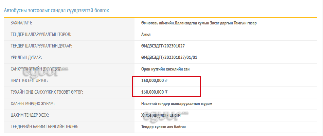Select ТЕНДЕР ШАЛГАРУУЛАЛТЫН ДУГААР label
323x136 pixels.
tap(41, 46)
